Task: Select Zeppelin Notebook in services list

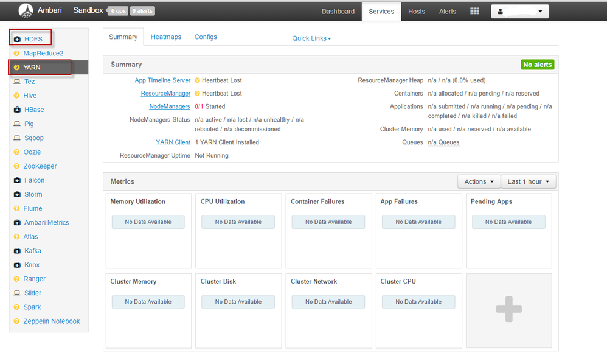Action: (x=52, y=321)
